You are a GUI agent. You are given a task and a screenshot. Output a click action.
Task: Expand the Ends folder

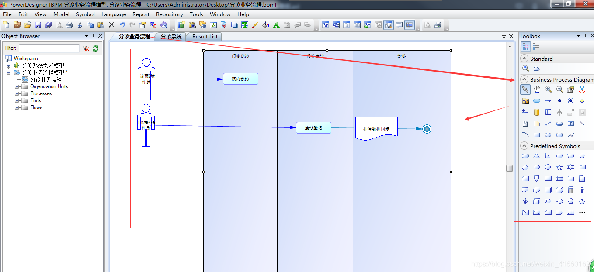pos(17,100)
